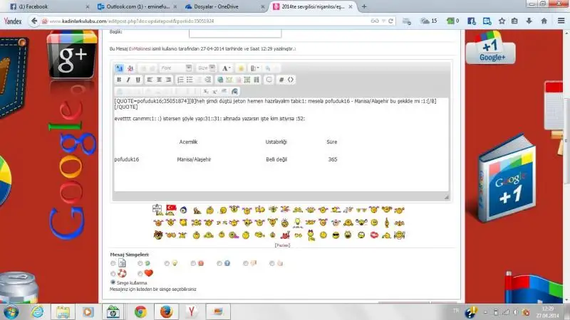The height and width of the screenshot is (320, 570).
Task: Expand the text color 'A' dropdown
Action: pyautogui.click(x=225, y=68)
